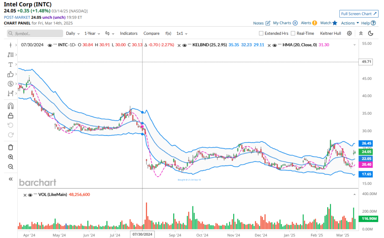Click the trash delete drawings icon
This screenshot has width=384, height=238.
(10, 147)
